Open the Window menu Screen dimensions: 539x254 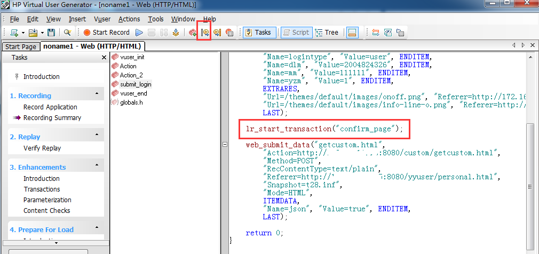[183, 19]
